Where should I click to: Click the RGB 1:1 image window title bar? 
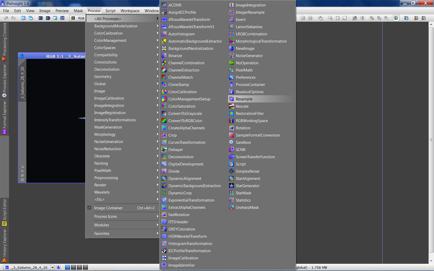pyautogui.click(x=52, y=56)
